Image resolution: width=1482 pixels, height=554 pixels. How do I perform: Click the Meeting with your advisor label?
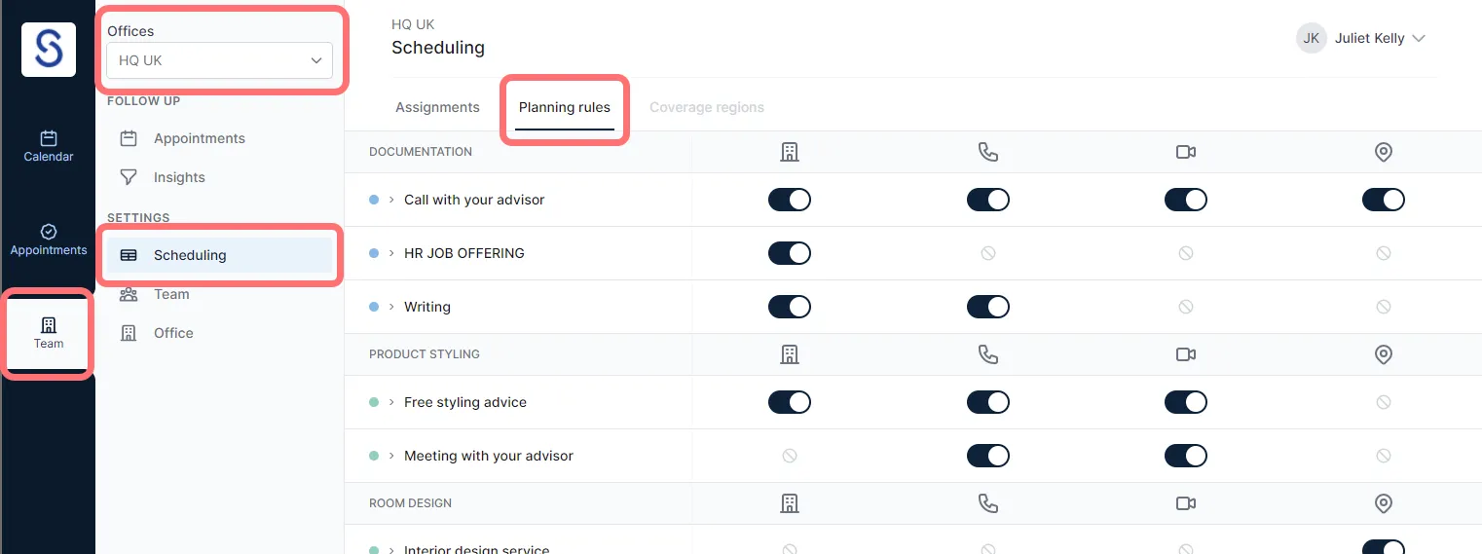[489, 456]
